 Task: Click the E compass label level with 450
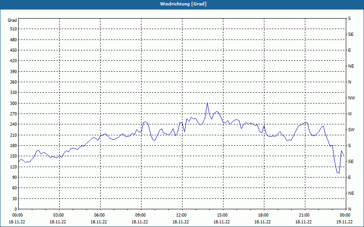pos(349,50)
